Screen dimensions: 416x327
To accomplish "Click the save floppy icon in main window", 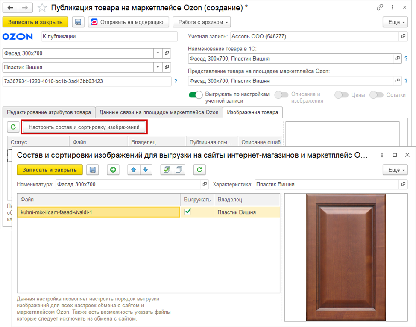I will pos(78,22).
